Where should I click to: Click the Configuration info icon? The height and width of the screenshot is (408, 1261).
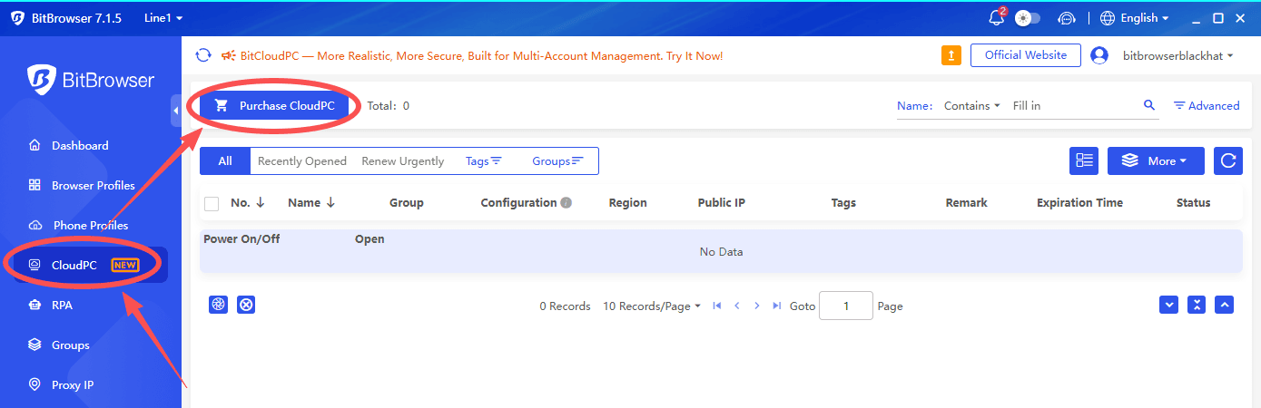click(x=566, y=203)
